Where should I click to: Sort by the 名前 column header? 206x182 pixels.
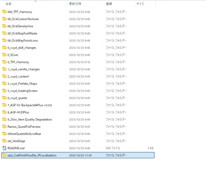point(9,4)
